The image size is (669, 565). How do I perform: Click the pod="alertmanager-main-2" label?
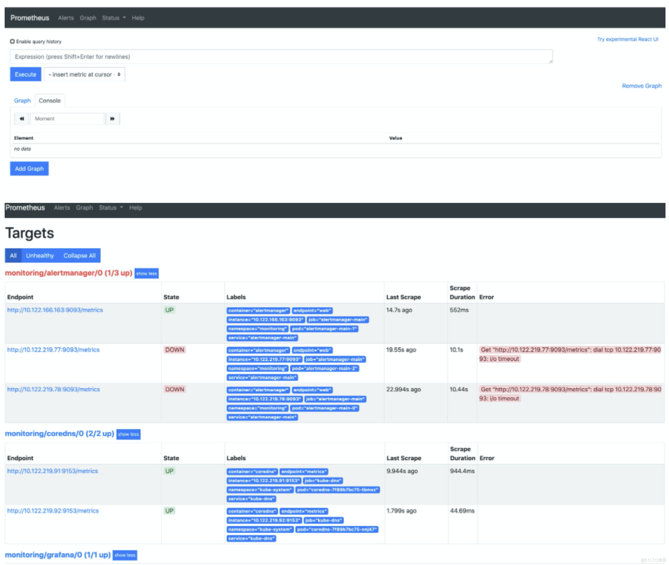point(325,369)
